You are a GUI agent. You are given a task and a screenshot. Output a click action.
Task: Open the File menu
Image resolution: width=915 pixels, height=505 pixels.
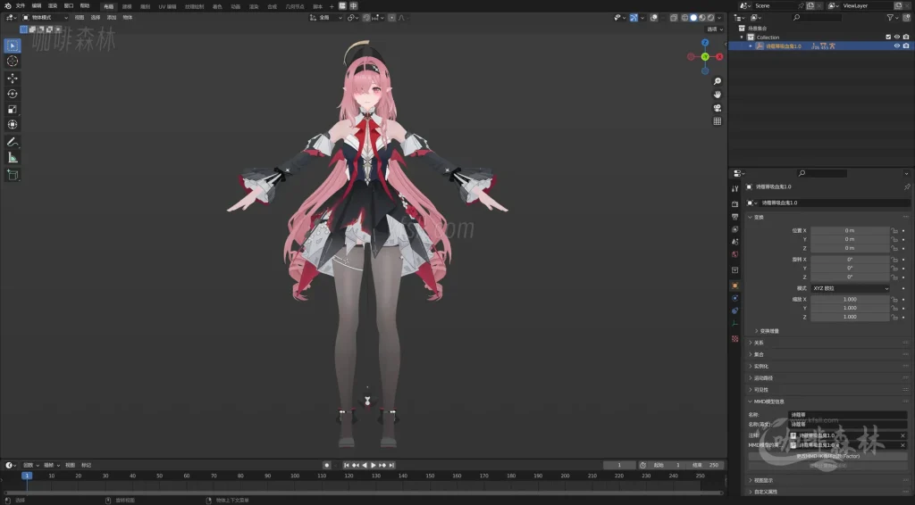(x=21, y=6)
